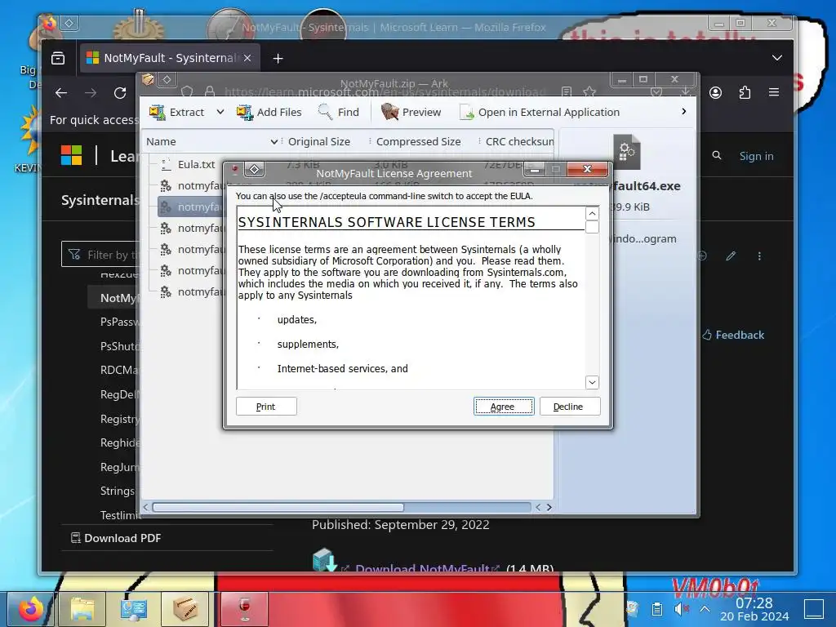Select the NotMyFault - Sysinternals browser tab

click(x=170, y=58)
